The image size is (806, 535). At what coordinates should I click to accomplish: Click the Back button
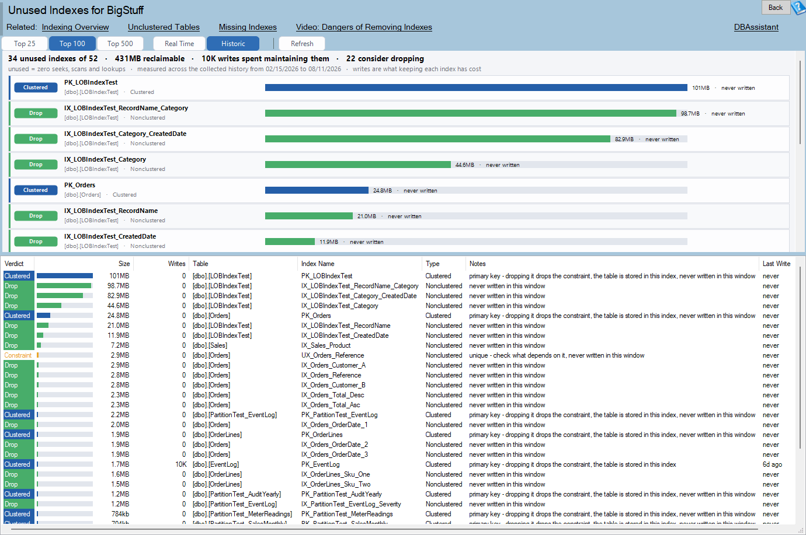[x=776, y=8]
